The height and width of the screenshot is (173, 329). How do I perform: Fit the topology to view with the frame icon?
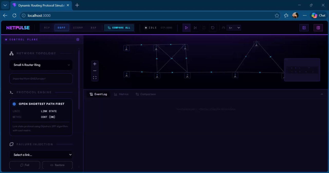(x=95, y=77)
